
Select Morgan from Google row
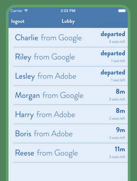tap(68, 95)
